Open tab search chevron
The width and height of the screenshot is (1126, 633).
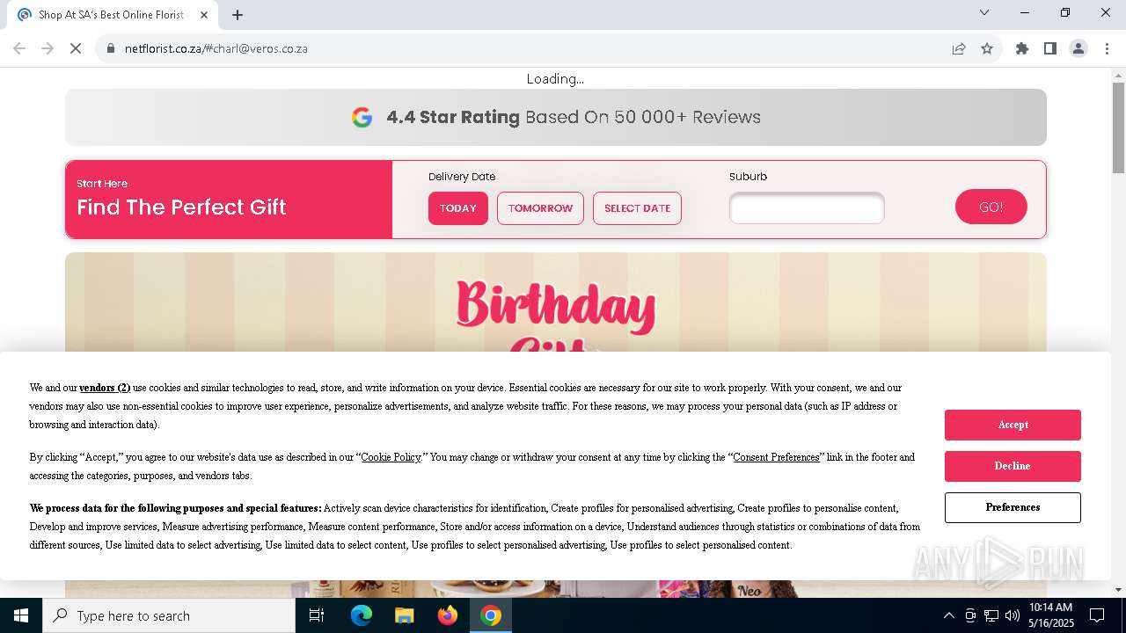984,12
